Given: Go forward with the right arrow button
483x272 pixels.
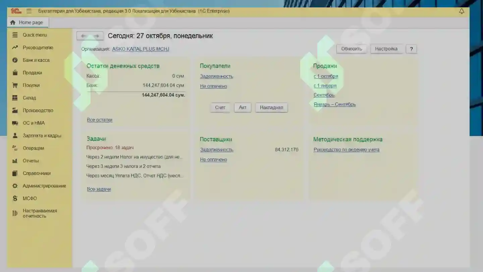Looking at the screenshot, I should pyautogui.click(x=96, y=36).
